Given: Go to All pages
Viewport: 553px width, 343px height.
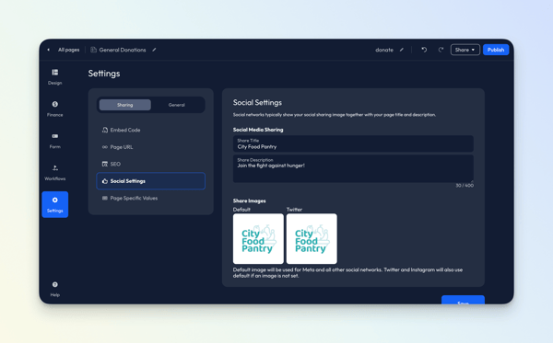Looking at the screenshot, I should (x=69, y=50).
